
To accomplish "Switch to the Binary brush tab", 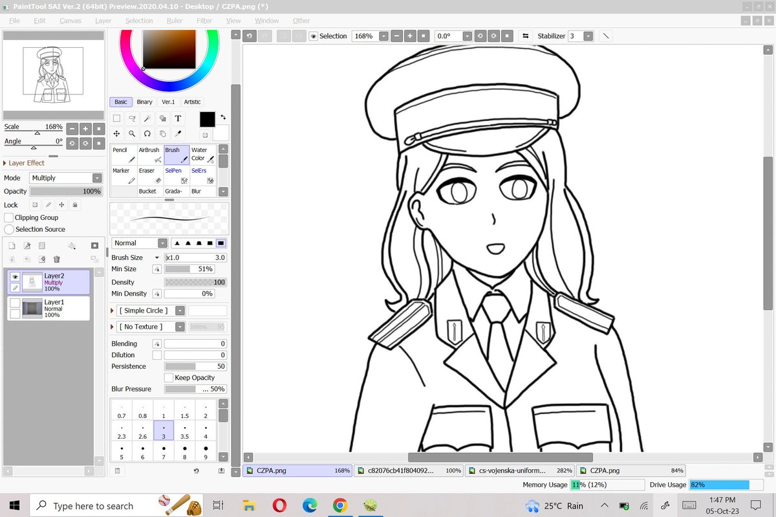I will [x=145, y=102].
